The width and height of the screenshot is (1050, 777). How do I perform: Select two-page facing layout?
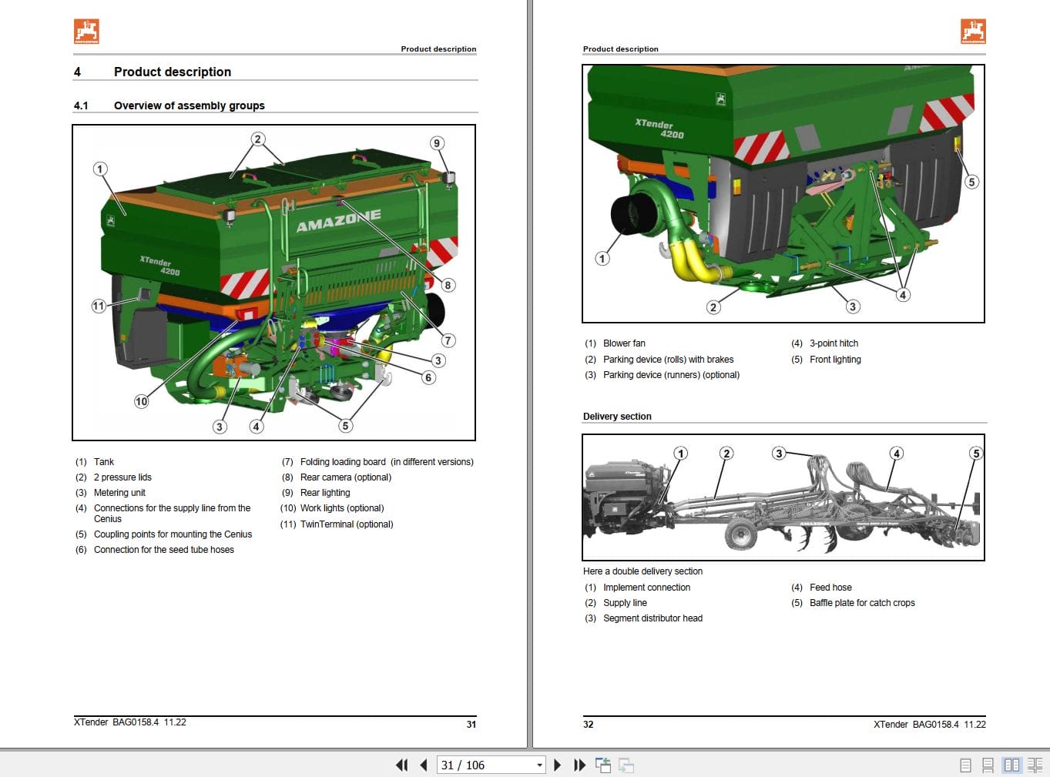tap(1011, 765)
